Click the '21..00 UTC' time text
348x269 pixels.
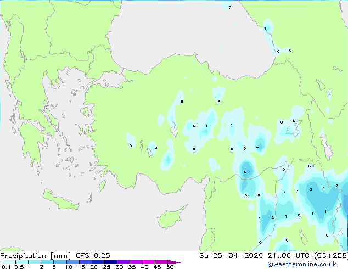[x=289, y=256]
